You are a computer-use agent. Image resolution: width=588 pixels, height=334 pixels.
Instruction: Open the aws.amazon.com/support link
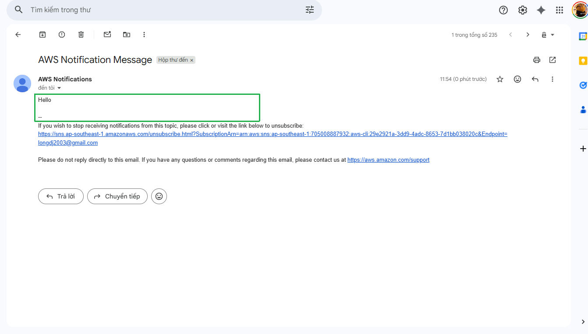(388, 160)
